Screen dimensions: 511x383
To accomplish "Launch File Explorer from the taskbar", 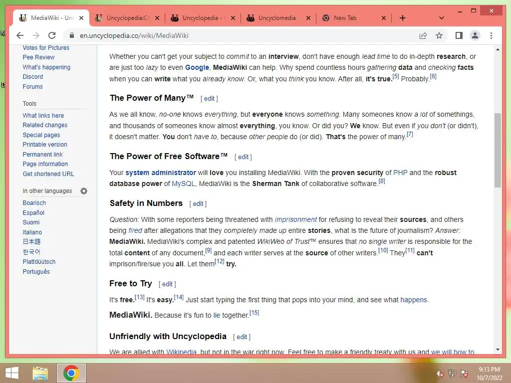I will coord(40,373).
